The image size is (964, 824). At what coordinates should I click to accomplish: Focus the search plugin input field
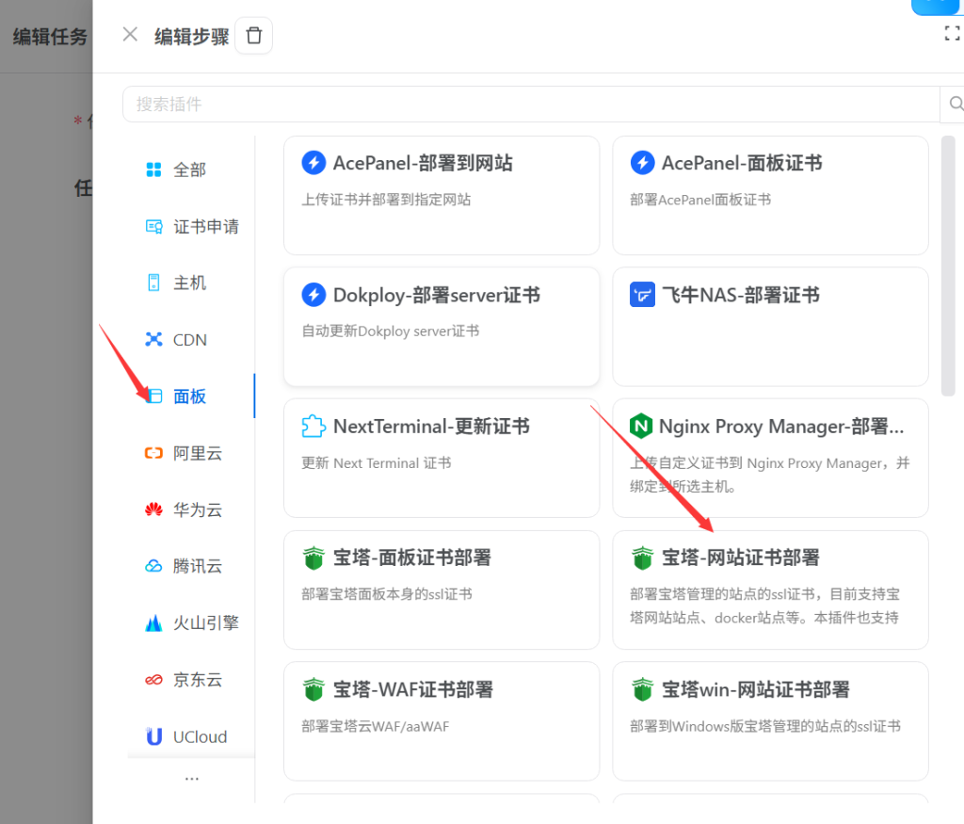pos(531,104)
